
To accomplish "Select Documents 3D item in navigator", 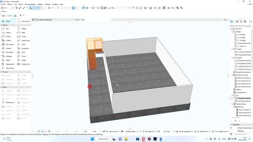I will point(241,92).
